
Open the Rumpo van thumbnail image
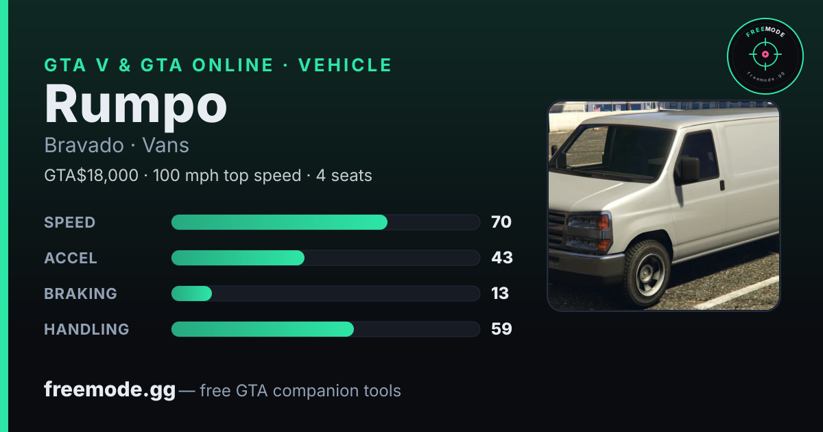(x=663, y=206)
